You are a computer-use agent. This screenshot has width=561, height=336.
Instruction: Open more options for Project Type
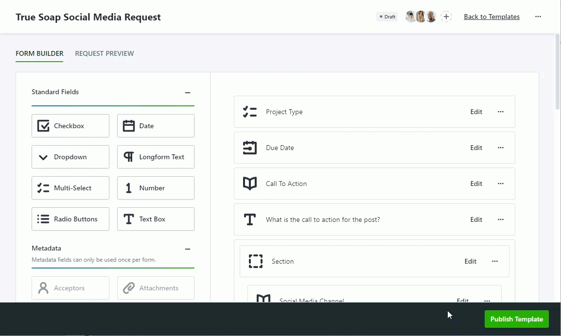[x=501, y=112]
